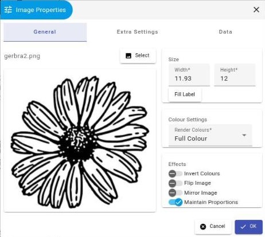Click the Fill Label button

[185, 94]
